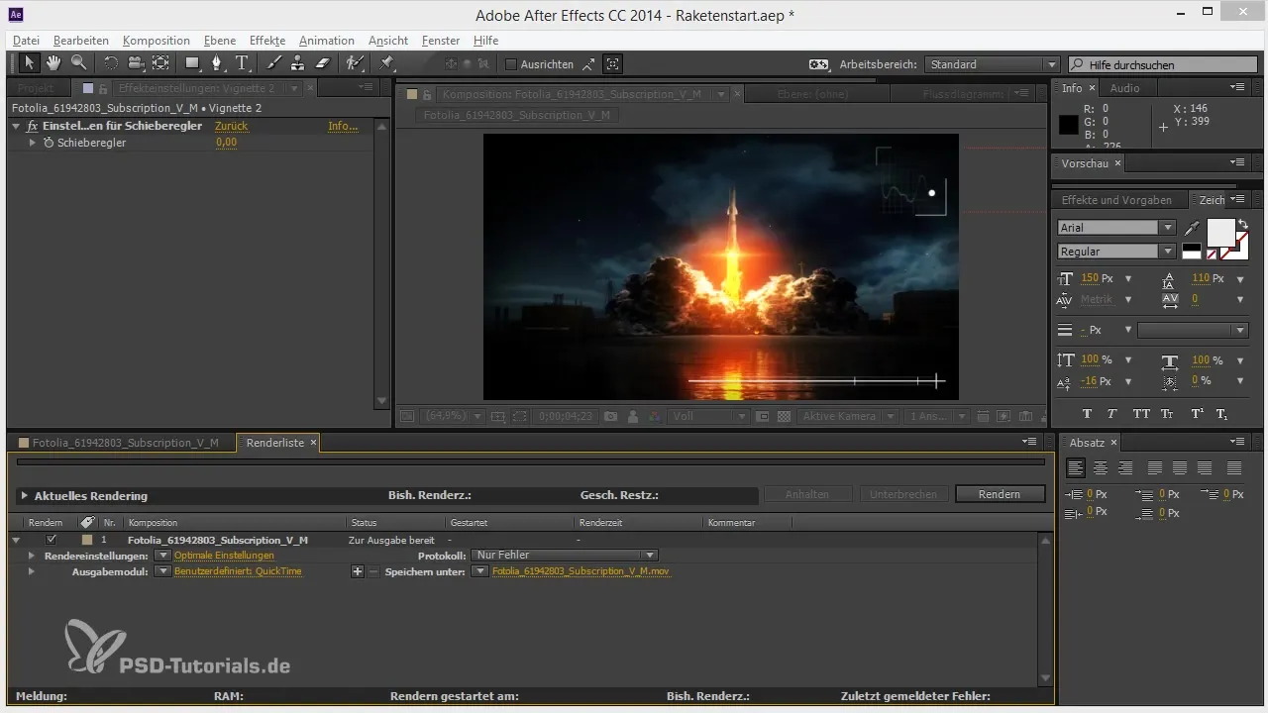
Task: Click black and white default swatch
Action: (1192, 252)
